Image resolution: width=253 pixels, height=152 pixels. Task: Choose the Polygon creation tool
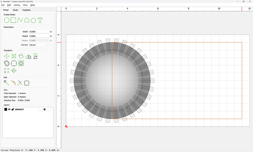33,20
